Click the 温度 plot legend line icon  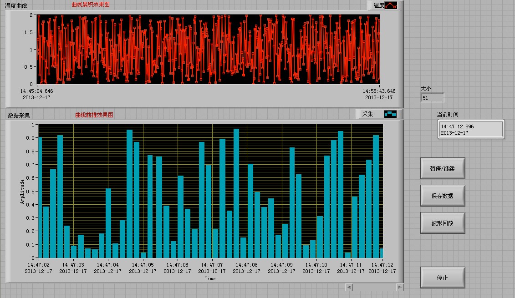391,5
